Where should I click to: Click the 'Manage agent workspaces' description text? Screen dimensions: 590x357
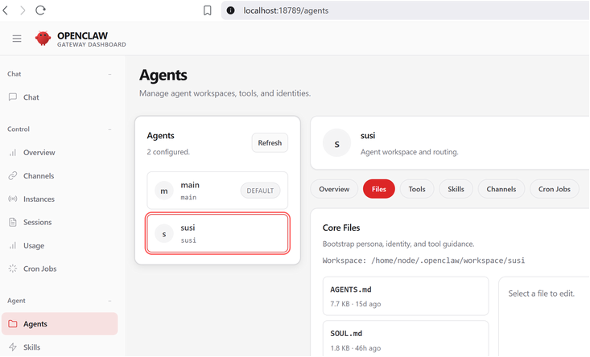pyautogui.click(x=225, y=93)
